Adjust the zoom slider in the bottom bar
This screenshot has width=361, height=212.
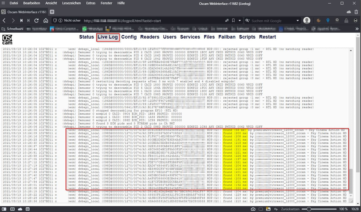[x=309, y=209]
